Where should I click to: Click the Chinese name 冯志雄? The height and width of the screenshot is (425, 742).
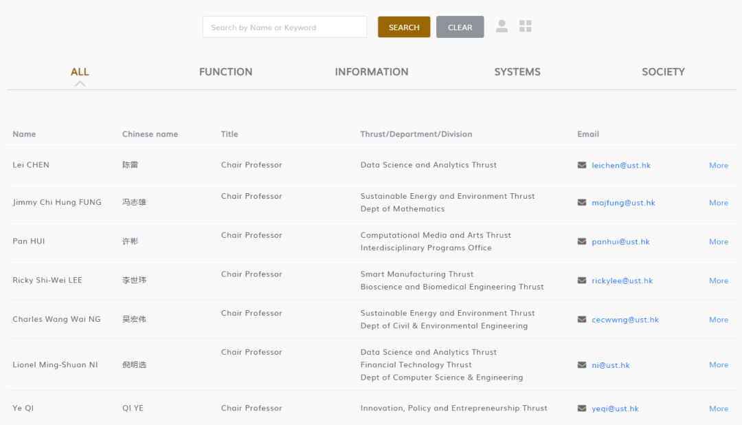pos(134,201)
